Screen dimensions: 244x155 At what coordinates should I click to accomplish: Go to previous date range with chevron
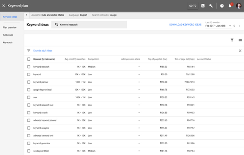click(x=234, y=26)
